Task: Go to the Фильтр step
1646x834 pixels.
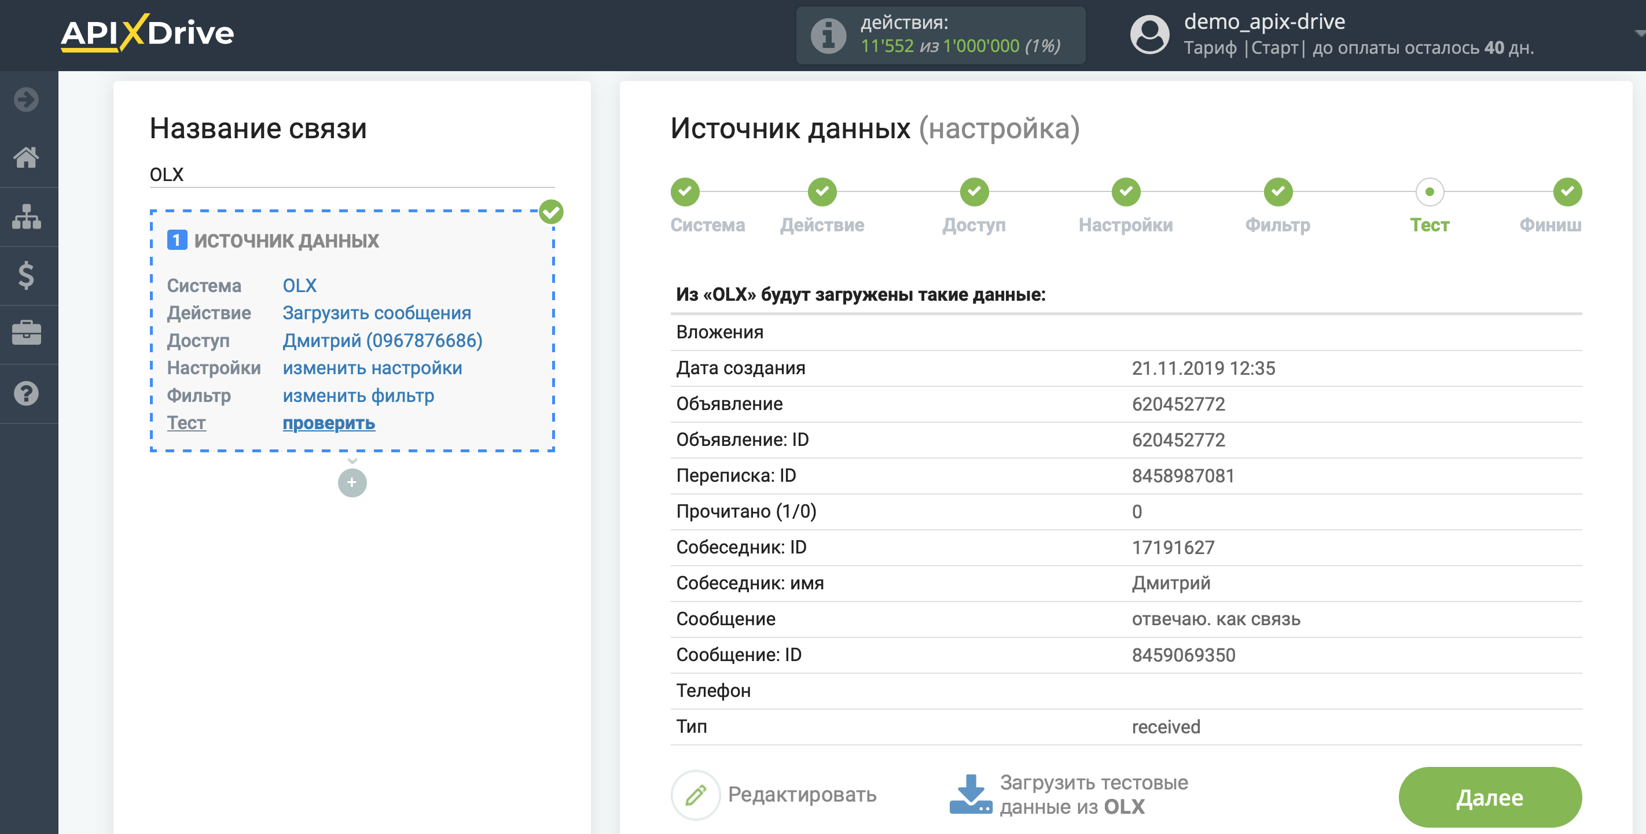Action: [x=1278, y=191]
